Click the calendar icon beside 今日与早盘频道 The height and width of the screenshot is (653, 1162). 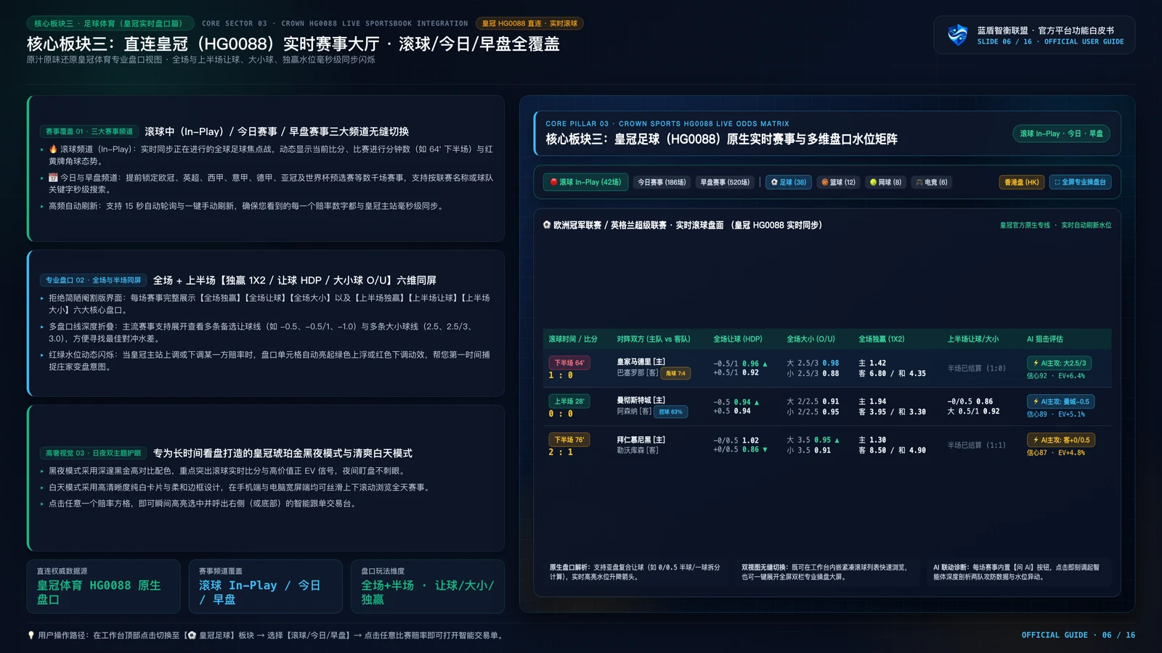tap(53, 177)
